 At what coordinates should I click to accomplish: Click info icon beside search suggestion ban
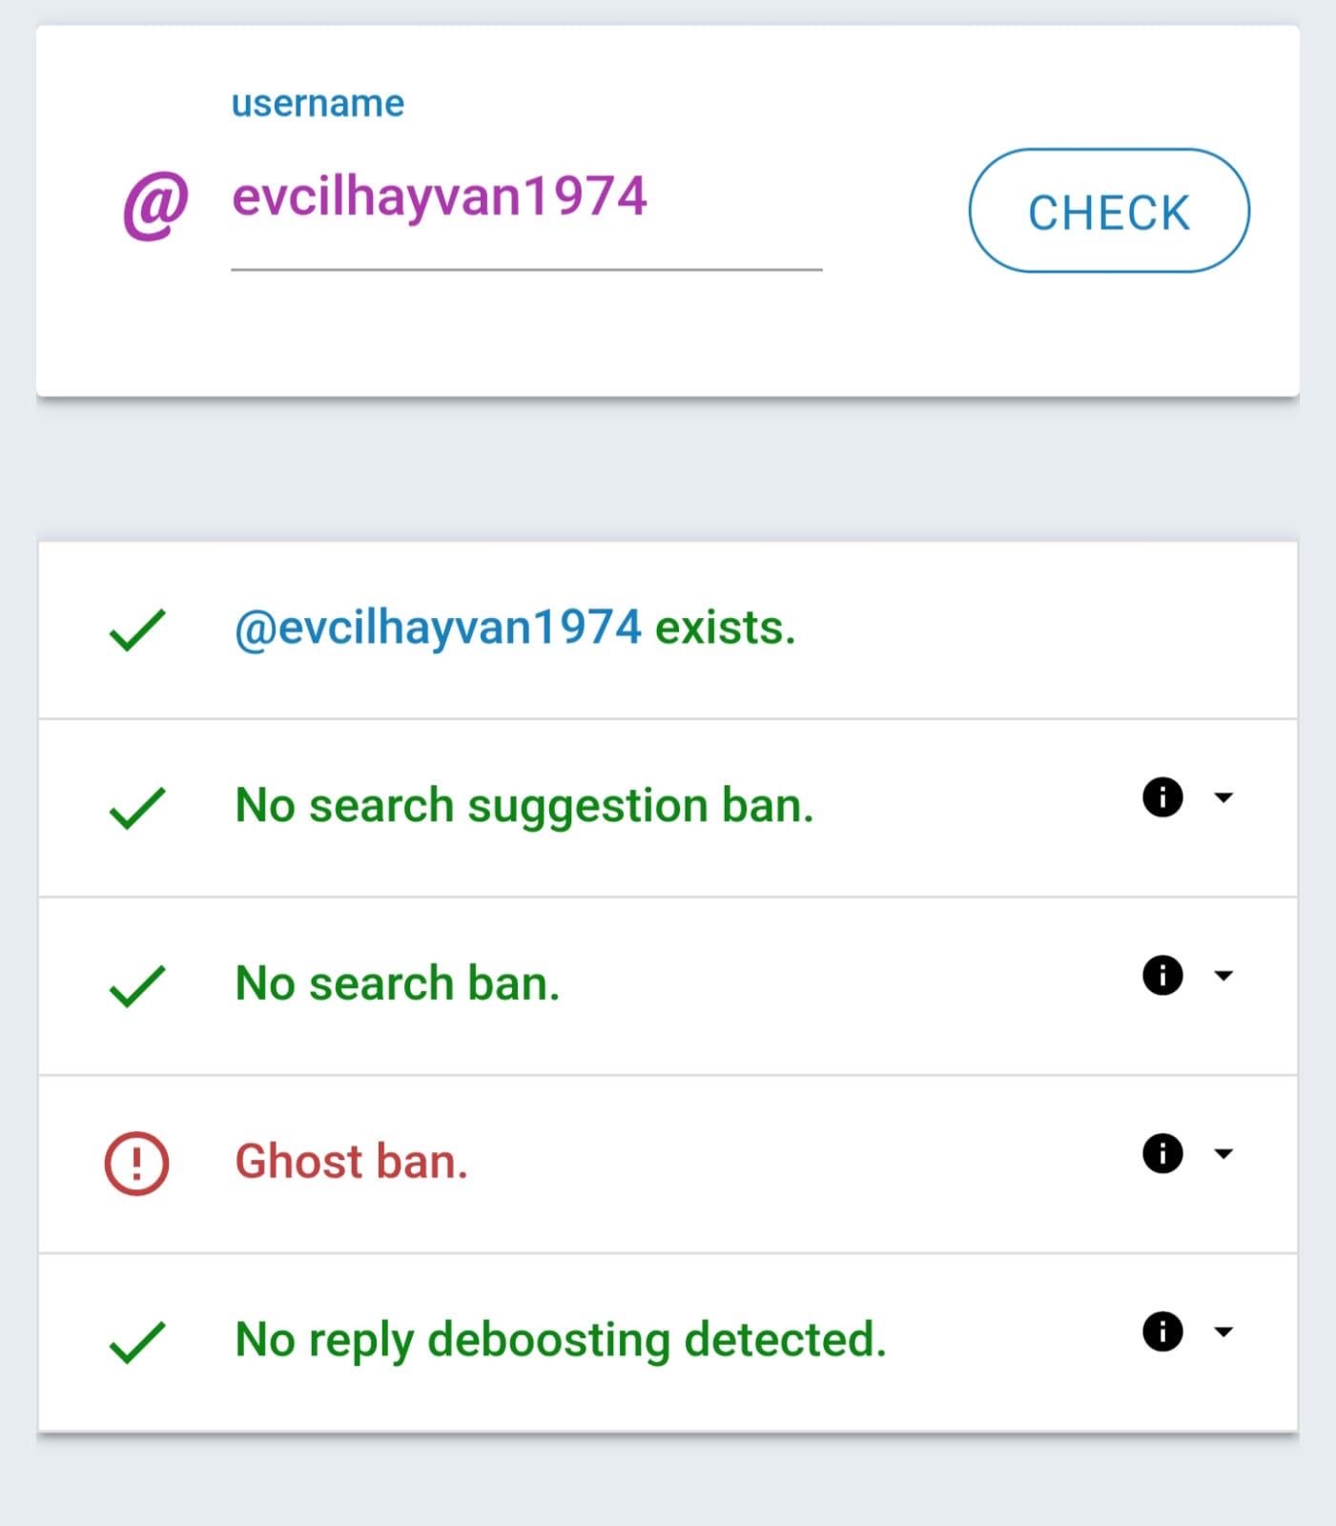pyautogui.click(x=1162, y=796)
